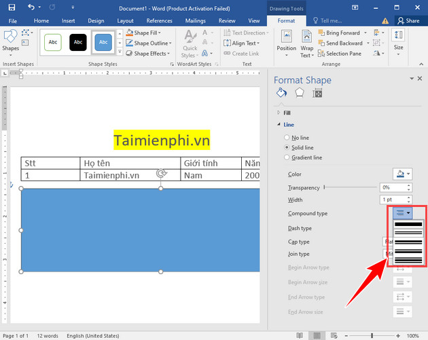Apply the white outlined Abc shape style
This screenshot has height=340, width=428.
[x=53, y=42]
